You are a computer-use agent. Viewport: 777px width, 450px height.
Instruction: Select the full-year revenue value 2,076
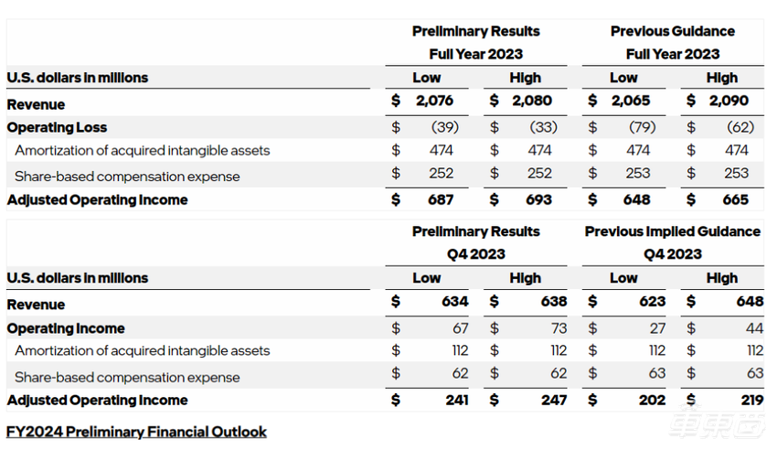tap(434, 101)
